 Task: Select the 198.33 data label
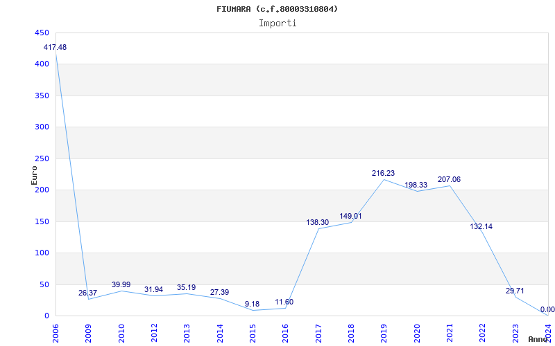(416, 185)
